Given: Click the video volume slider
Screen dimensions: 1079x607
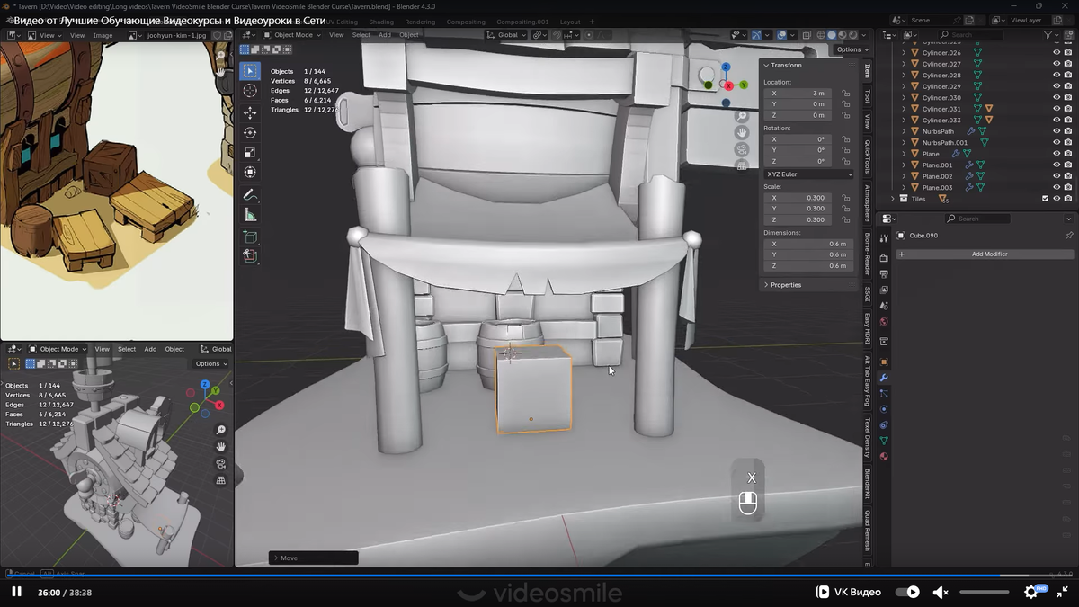Looking at the screenshot, I should [x=984, y=592].
